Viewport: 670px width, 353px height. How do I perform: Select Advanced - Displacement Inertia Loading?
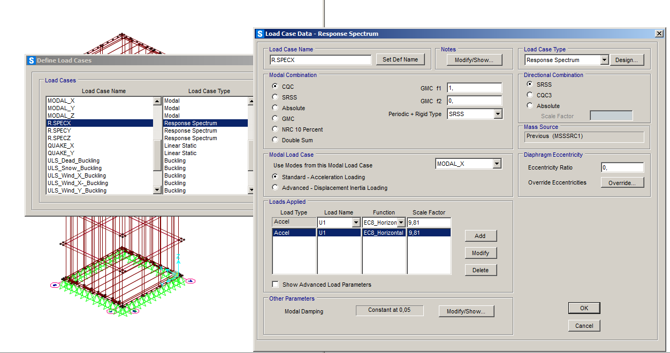click(x=276, y=188)
